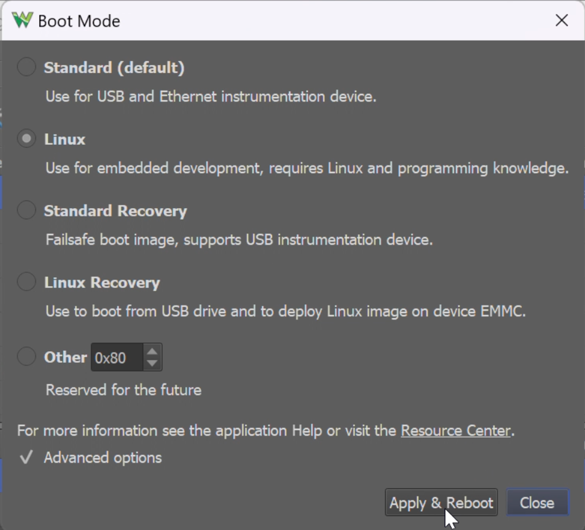
Task: Click the checkmark icon beside Advanced options
Action: 25,458
